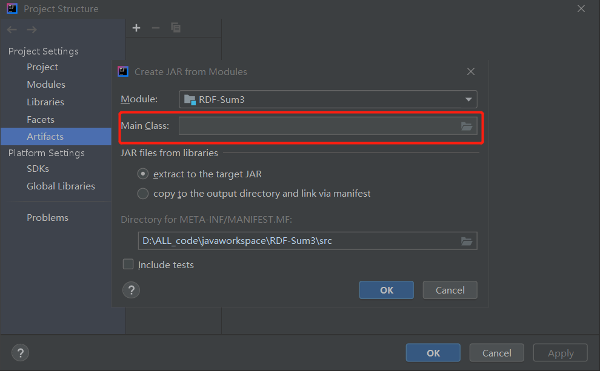Viewport: 600px width, 371px height.
Task: Click the Remove (minus) artifact icon
Action: tap(156, 28)
